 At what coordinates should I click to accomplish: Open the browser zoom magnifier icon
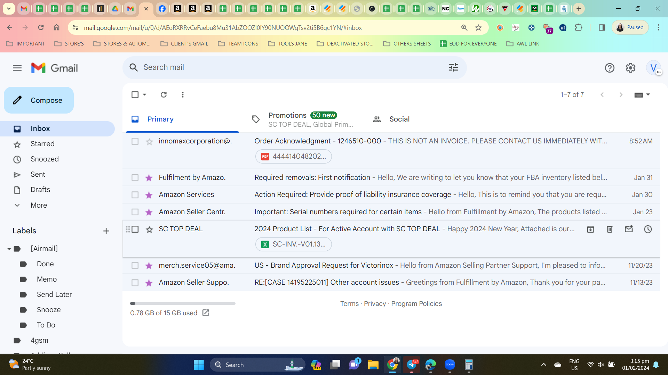(x=464, y=28)
